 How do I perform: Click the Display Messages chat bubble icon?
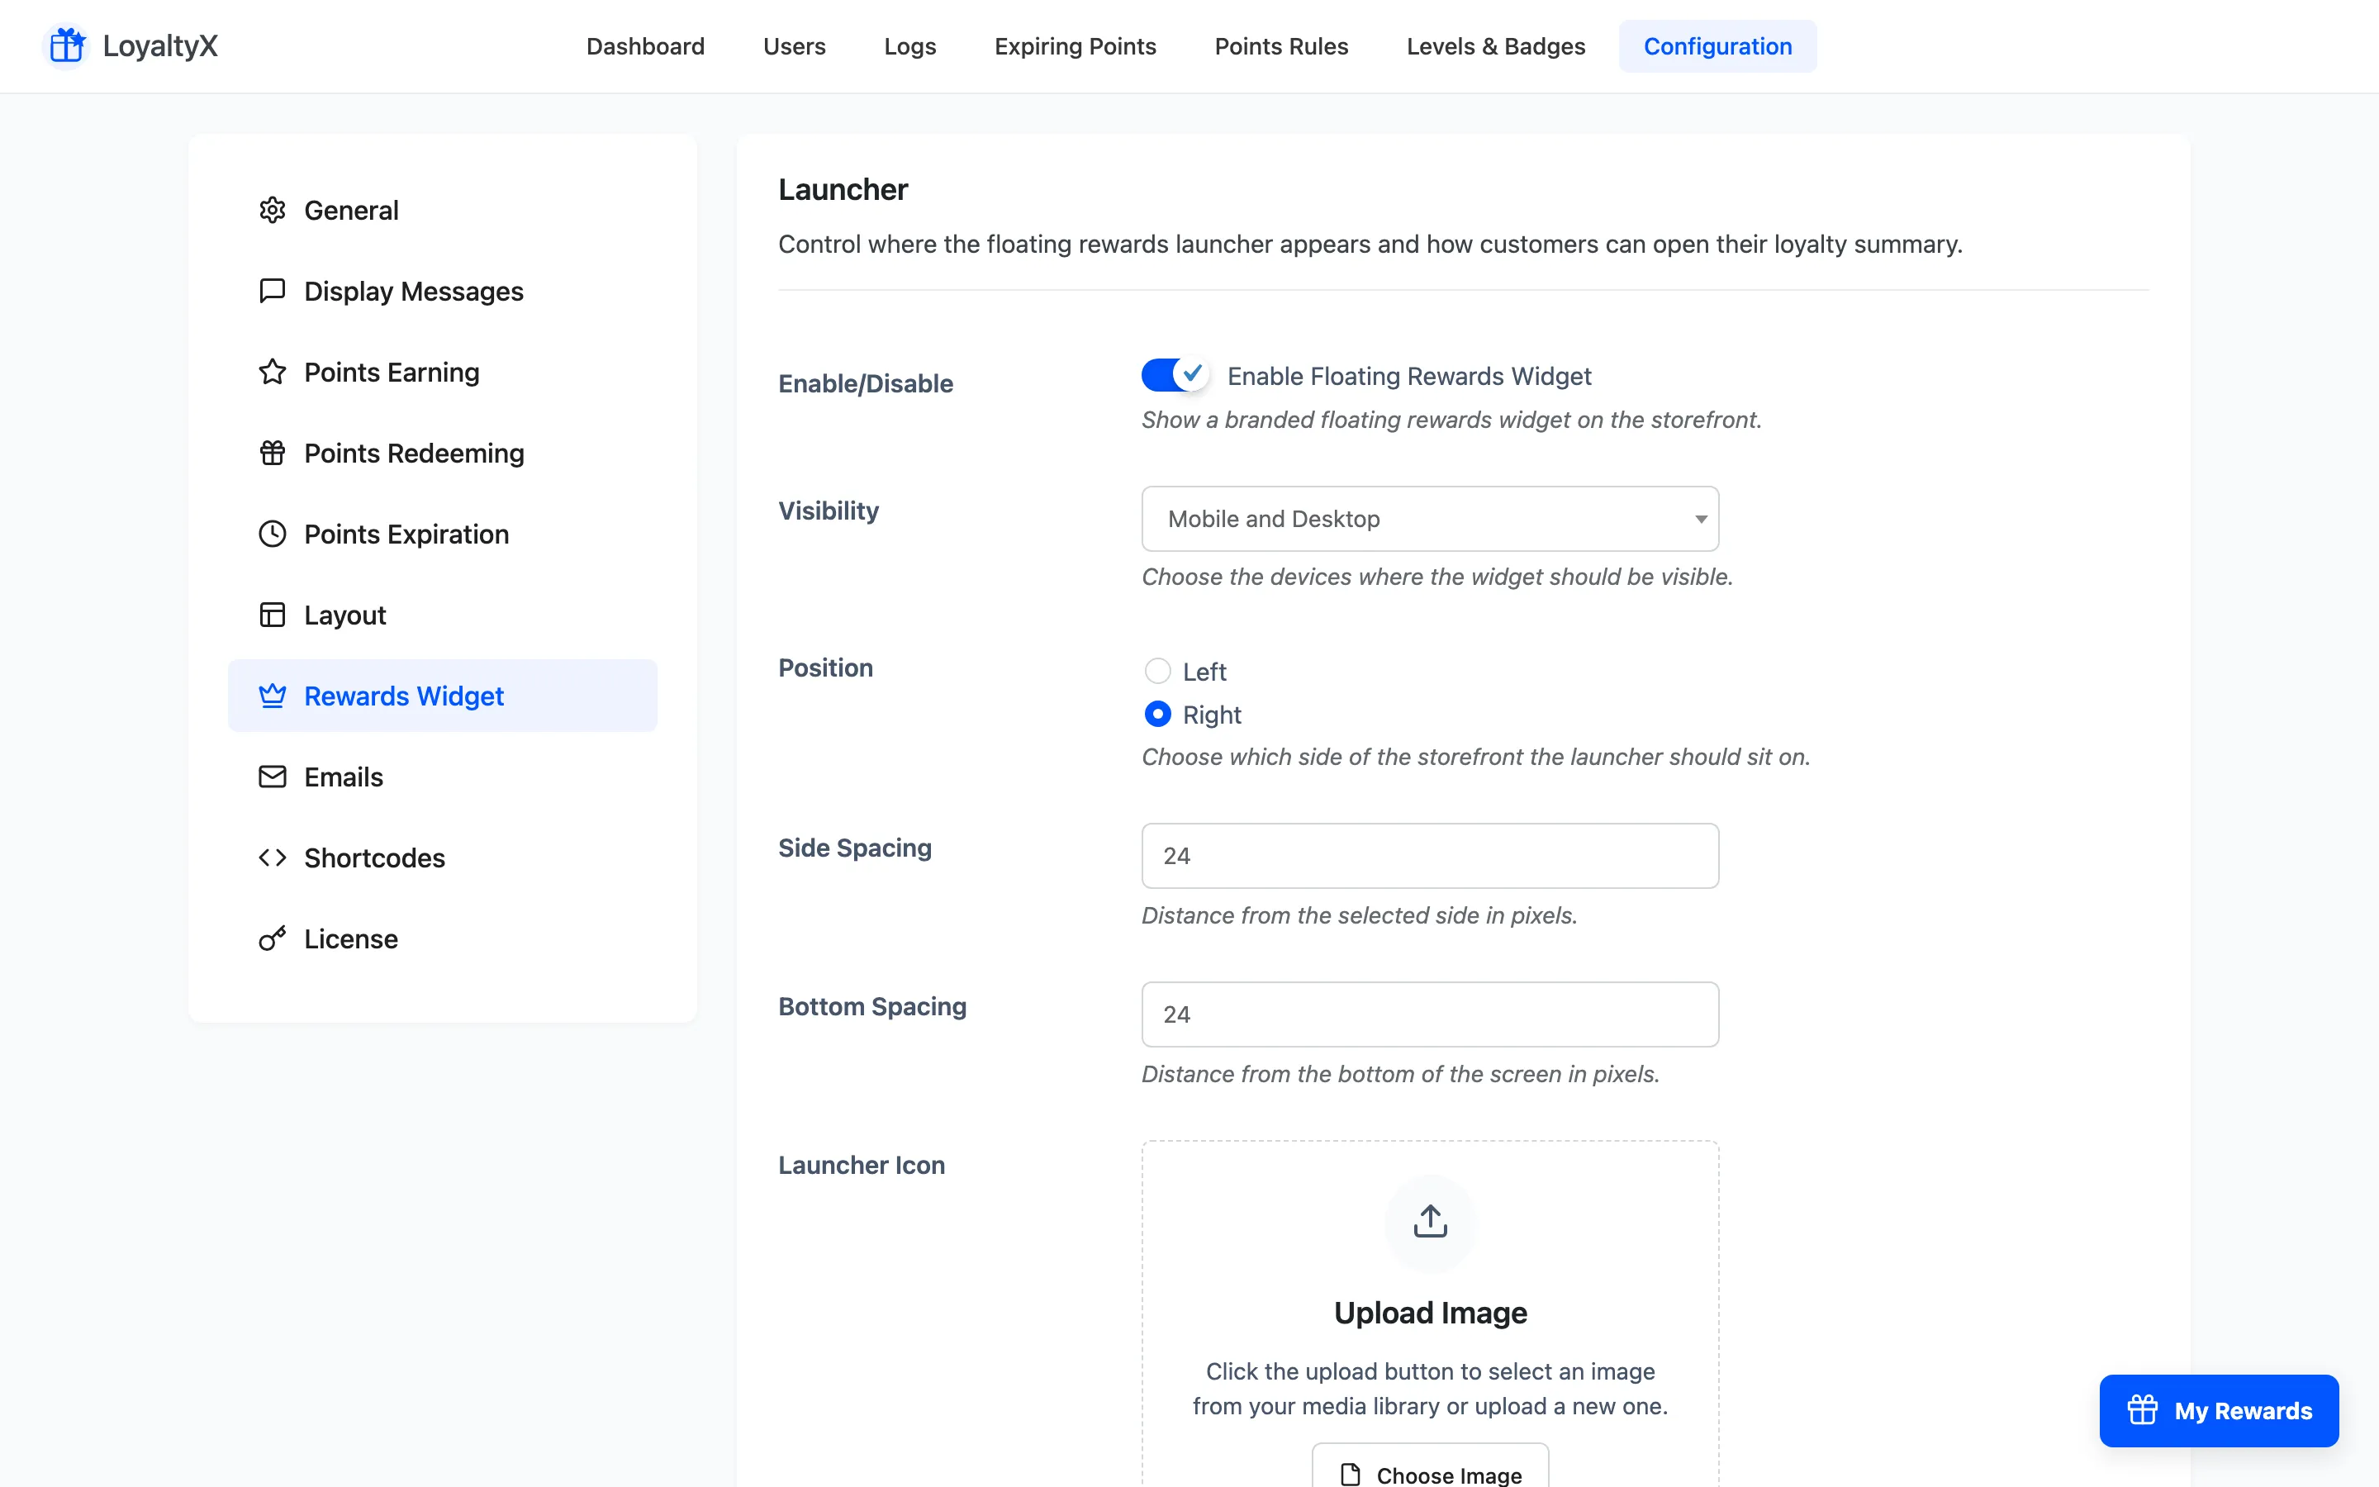point(273,291)
